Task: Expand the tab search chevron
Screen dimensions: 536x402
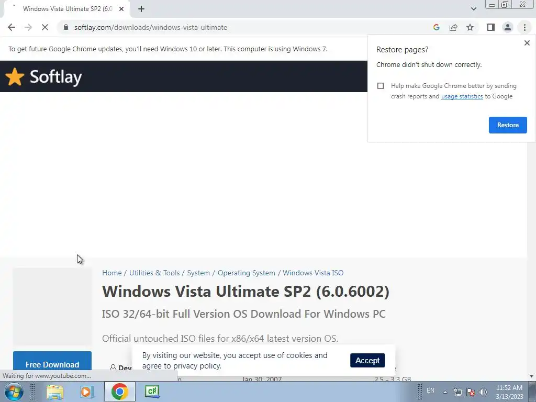Action: (x=473, y=9)
